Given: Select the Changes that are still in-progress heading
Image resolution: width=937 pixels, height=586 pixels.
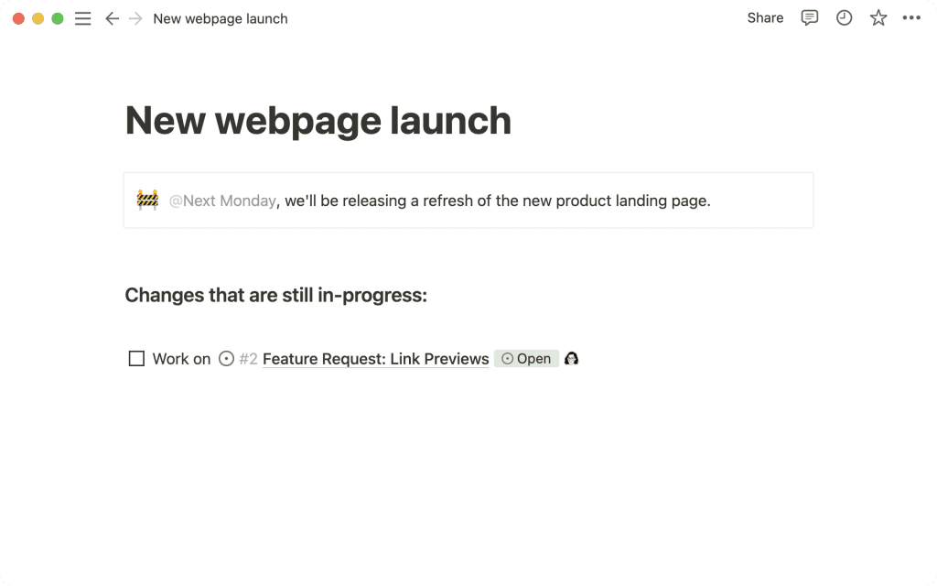Looking at the screenshot, I should click(x=276, y=295).
